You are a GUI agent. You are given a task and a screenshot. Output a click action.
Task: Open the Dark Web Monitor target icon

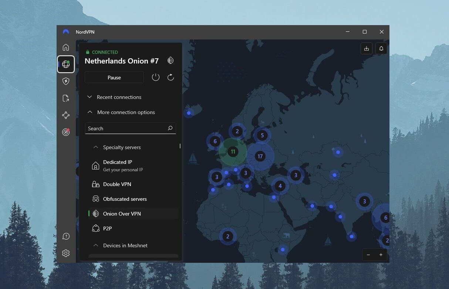click(x=66, y=132)
